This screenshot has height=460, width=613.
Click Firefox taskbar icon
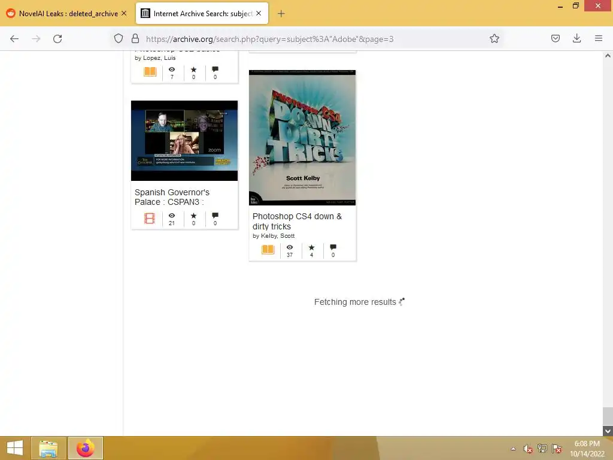coord(85,448)
